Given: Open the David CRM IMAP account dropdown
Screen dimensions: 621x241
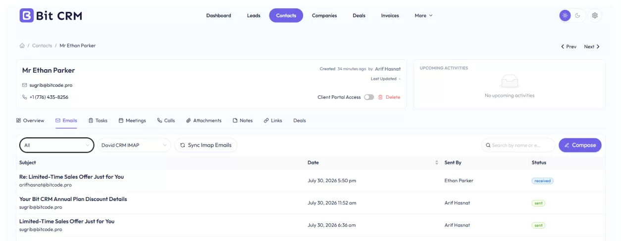Looking at the screenshot, I should click(134, 145).
